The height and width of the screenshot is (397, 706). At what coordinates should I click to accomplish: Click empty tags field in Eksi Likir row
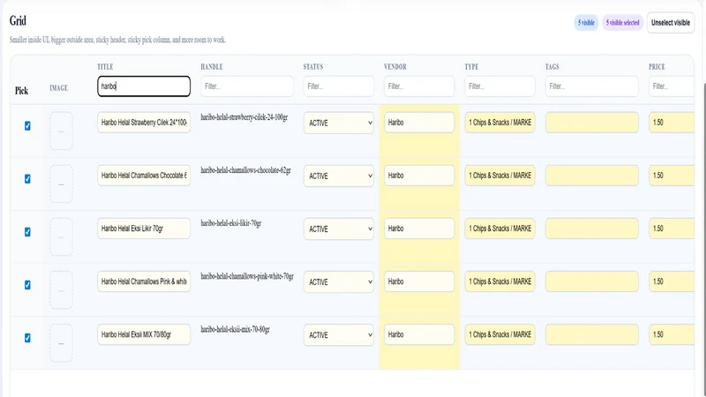click(591, 228)
